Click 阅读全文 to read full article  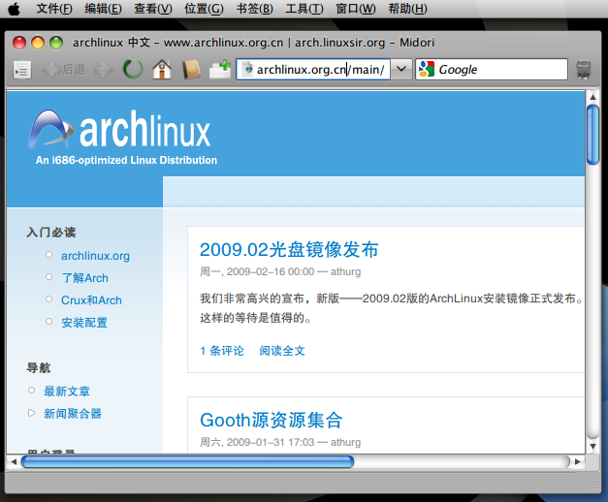tap(282, 351)
